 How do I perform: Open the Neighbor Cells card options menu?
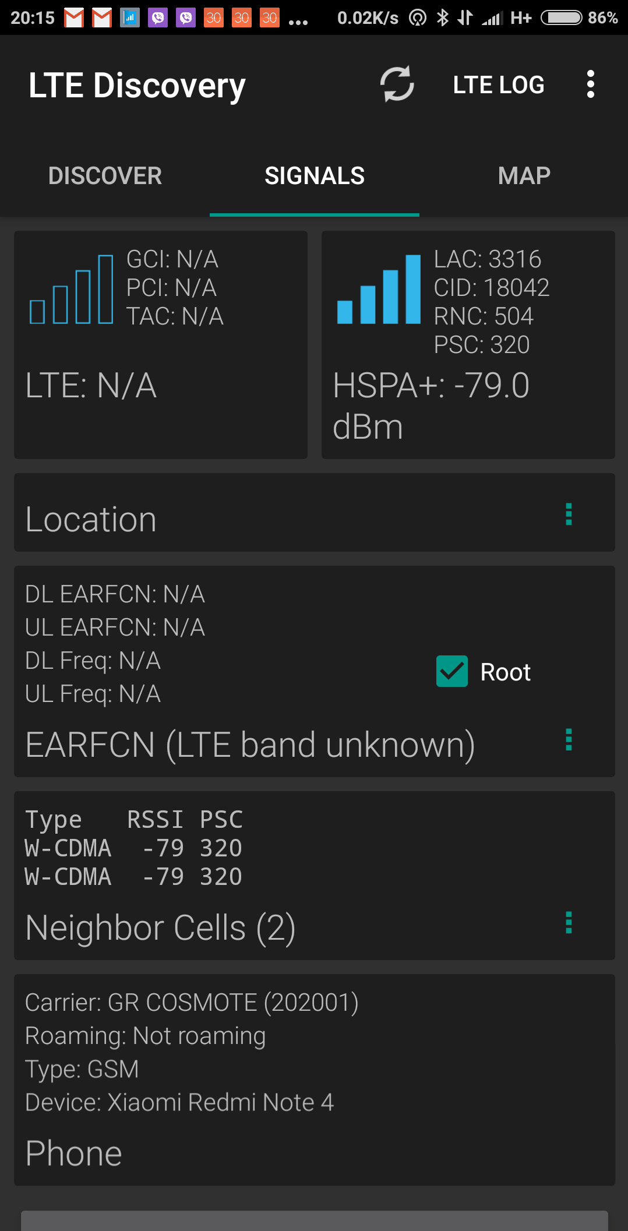[x=569, y=923]
